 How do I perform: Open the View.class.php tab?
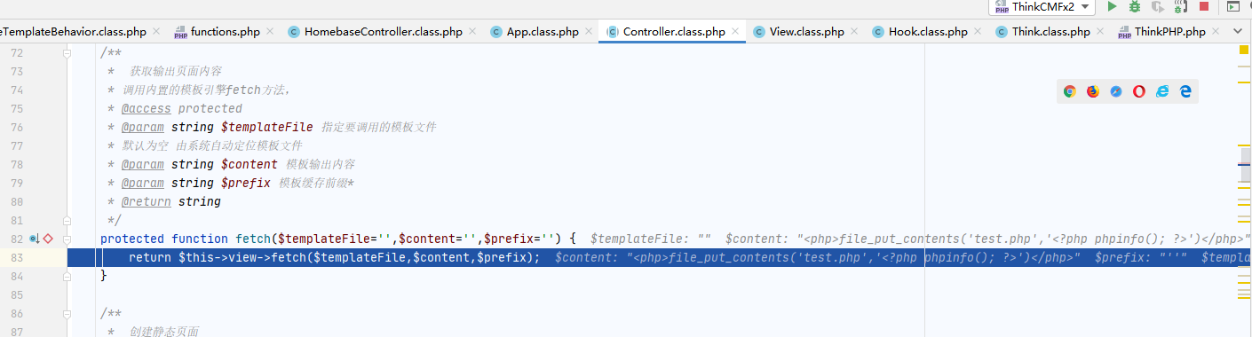[x=806, y=32]
